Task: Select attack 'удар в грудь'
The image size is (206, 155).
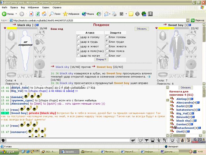Action: [x=78, y=41]
